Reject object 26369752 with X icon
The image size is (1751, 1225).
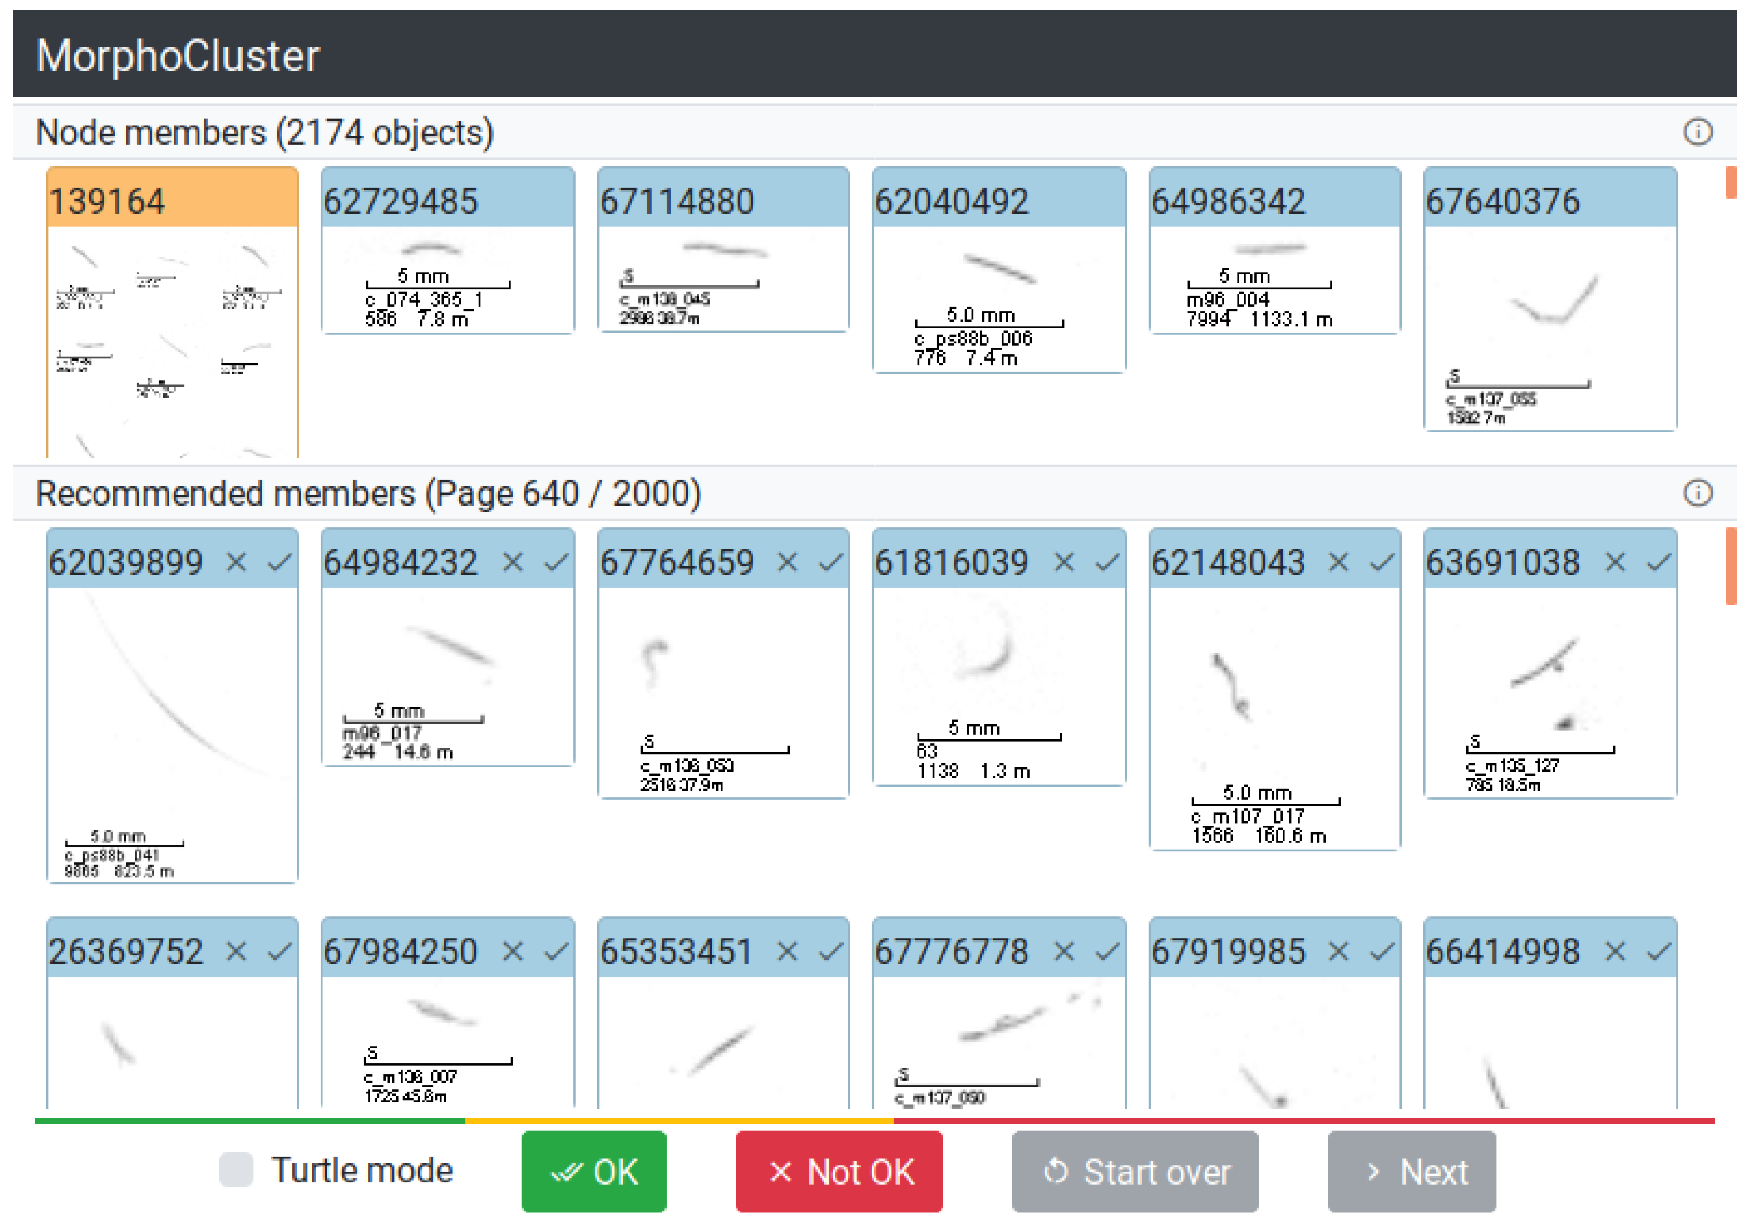click(x=237, y=951)
